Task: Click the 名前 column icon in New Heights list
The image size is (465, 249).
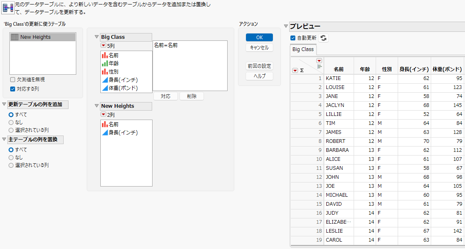Action: click(x=105, y=124)
